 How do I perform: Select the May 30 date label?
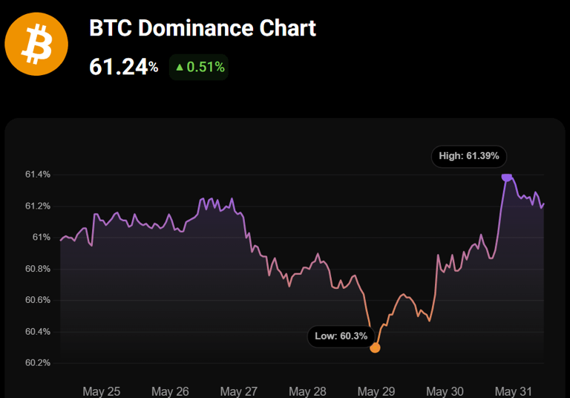[445, 391]
